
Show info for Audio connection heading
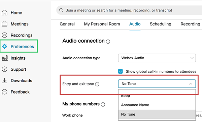coord(108,42)
